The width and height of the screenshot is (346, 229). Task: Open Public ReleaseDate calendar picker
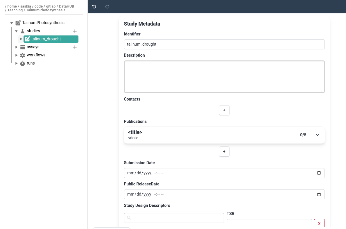coord(319,194)
